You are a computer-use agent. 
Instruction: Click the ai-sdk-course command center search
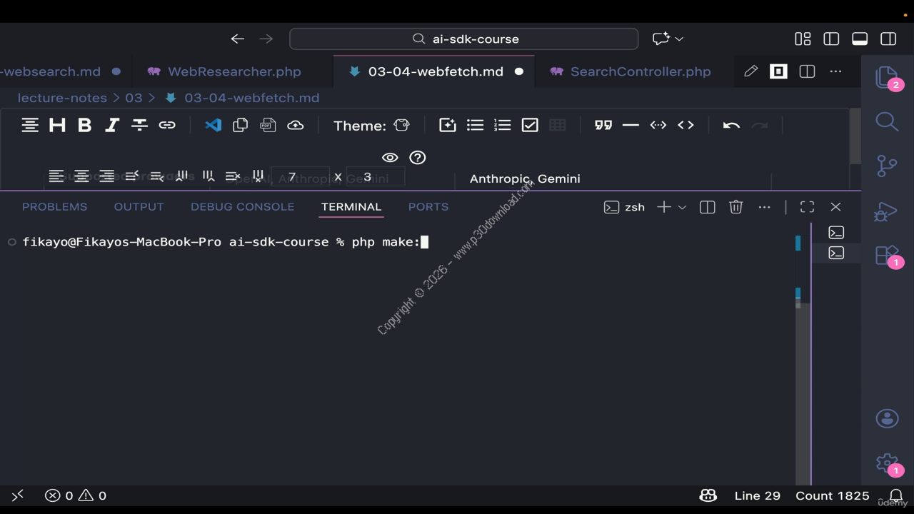coord(464,39)
